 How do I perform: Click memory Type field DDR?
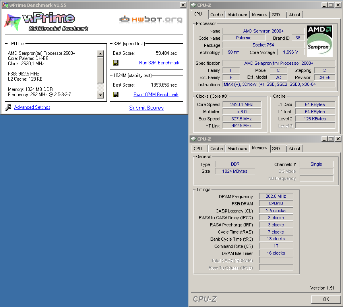[235, 164]
